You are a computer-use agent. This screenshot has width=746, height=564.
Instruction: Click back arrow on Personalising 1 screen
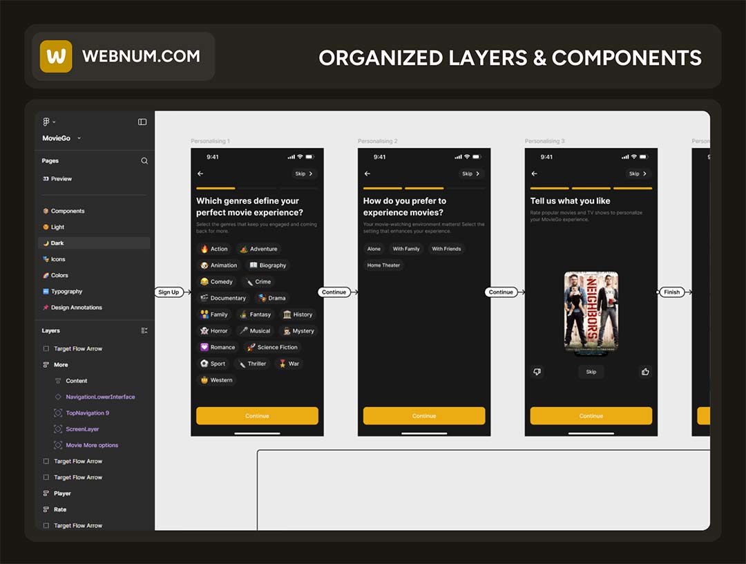click(200, 174)
